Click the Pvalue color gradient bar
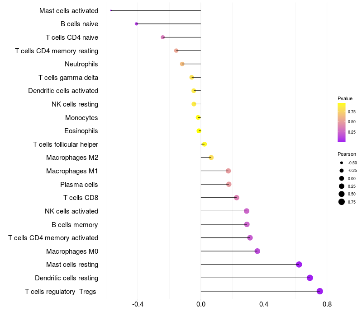This screenshot has width=362, height=316. (x=342, y=122)
